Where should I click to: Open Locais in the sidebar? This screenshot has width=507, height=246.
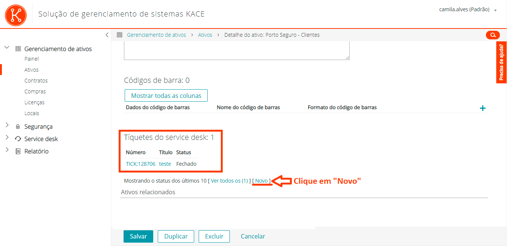pyautogui.click(x=32, y=113)
